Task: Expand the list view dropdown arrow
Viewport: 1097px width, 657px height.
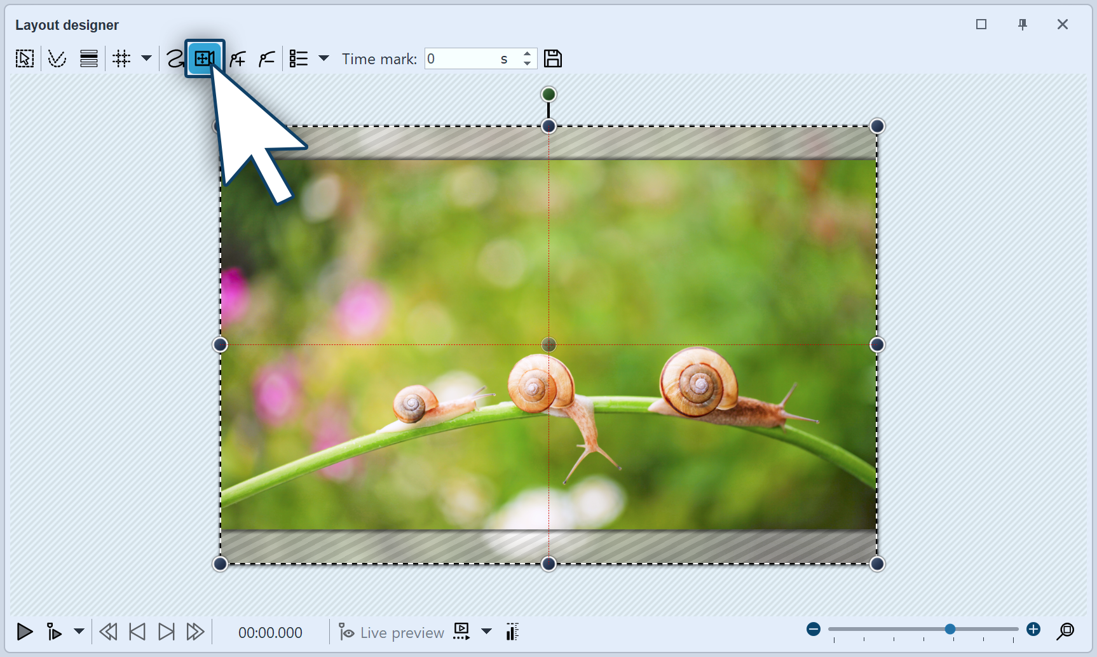Action: pos(324,58)
